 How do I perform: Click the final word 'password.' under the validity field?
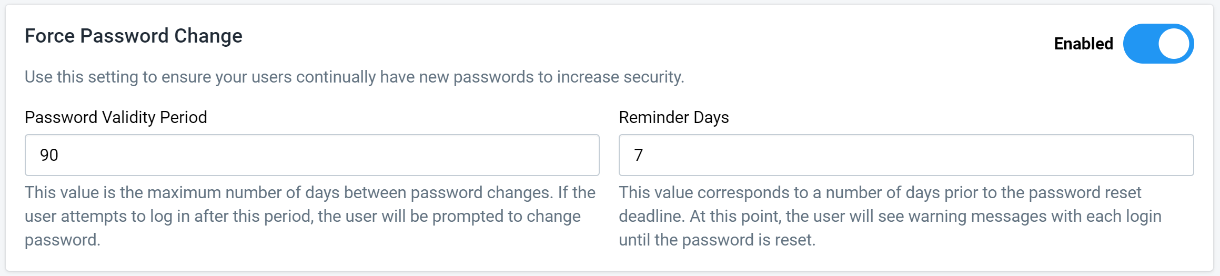pyautogui.click(x=63, y=240)
